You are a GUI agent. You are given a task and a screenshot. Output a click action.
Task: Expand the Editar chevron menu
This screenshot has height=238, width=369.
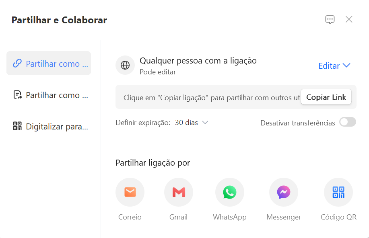pyautogui.click(x=346, y=66)
